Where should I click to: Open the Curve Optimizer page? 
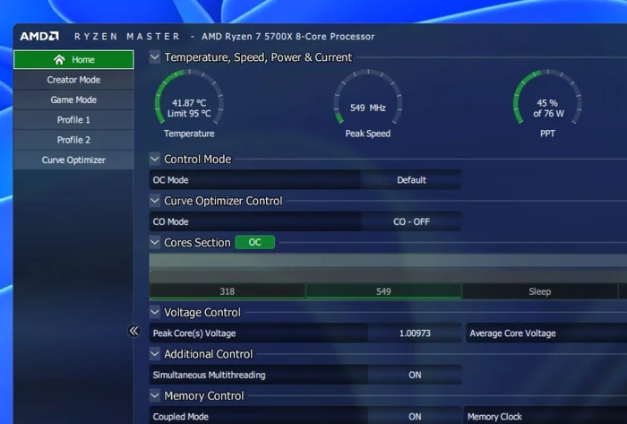coord(73,160)
